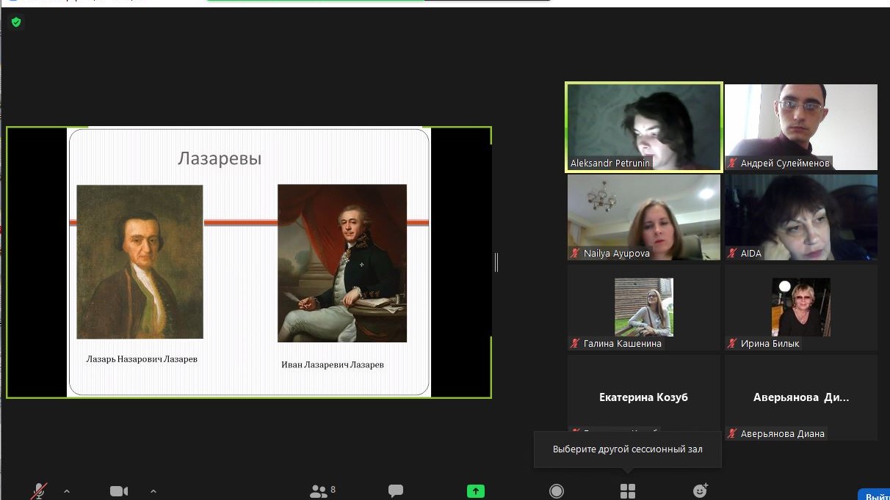Click the muted mic icon by Андрей Сулейменов
The height and width of the screenshot is (500, 890).
point(732,163)
